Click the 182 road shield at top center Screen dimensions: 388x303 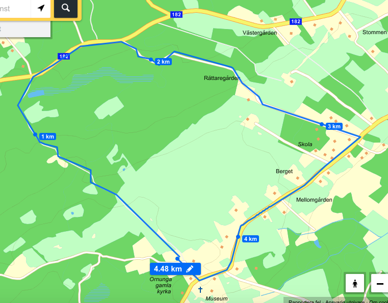176,15
